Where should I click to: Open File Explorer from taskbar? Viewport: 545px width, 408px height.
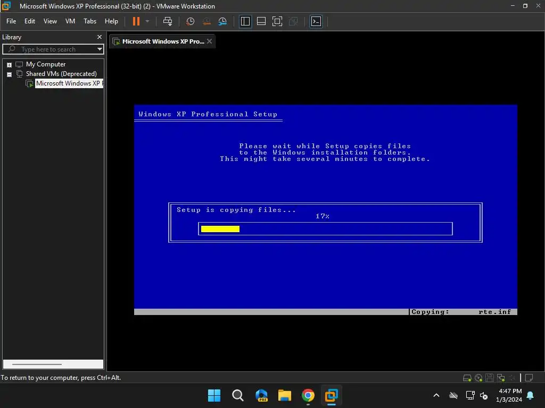[x=285, y=395]
